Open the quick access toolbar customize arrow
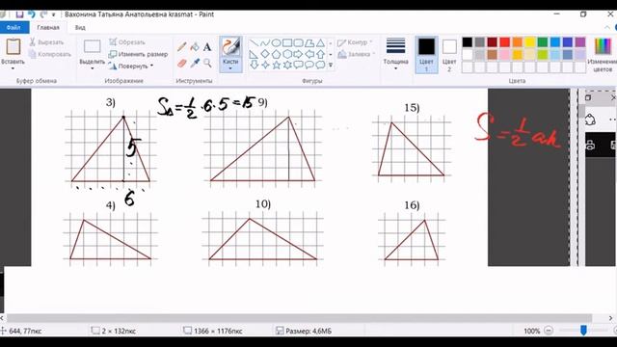This screenshot has height=347, width=617. 54,14
